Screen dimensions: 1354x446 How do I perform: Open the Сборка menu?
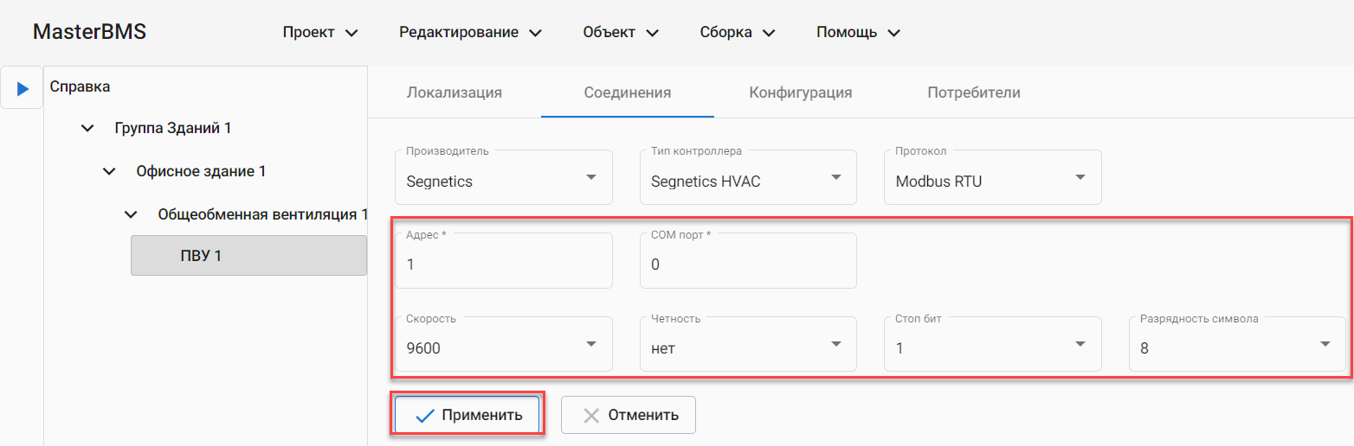tap(737, 33)
